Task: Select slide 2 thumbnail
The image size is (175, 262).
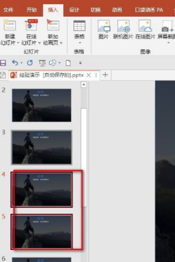Action: click(x=42, y=105)
